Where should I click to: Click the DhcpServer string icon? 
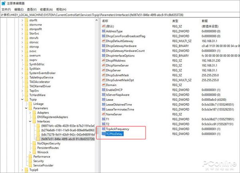(104, 70)
